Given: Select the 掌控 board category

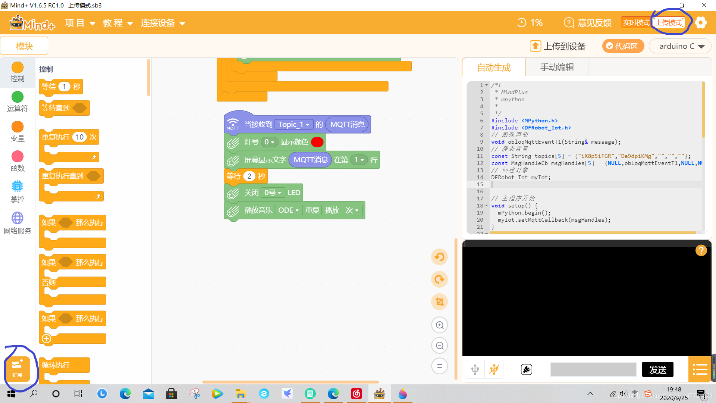Looking at the screenshot, I should pos(18,192).
